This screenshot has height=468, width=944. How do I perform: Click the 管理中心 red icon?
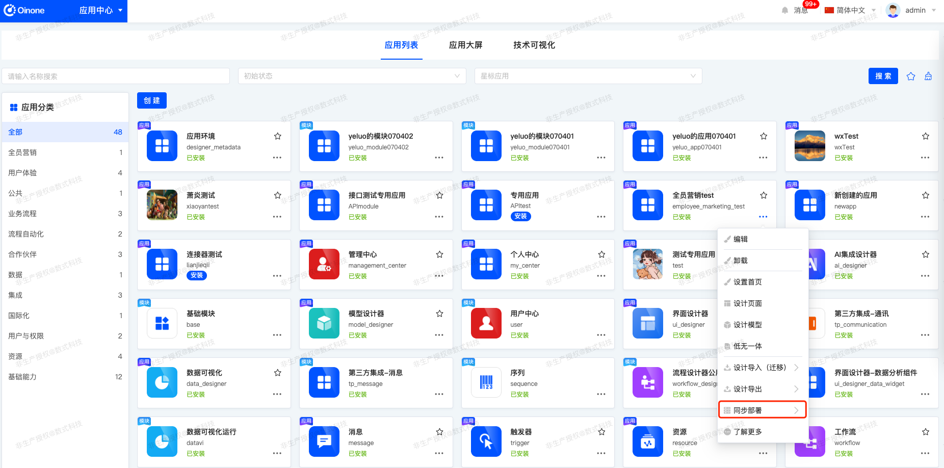pos(324,264)
